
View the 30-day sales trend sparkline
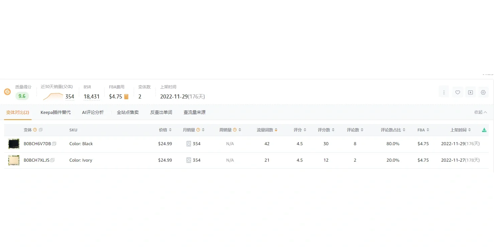click(53, 96)
